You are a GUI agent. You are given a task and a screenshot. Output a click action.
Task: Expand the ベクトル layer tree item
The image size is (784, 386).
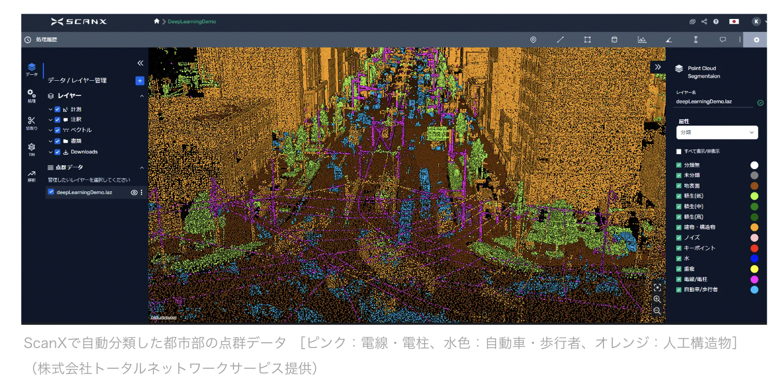50,130
